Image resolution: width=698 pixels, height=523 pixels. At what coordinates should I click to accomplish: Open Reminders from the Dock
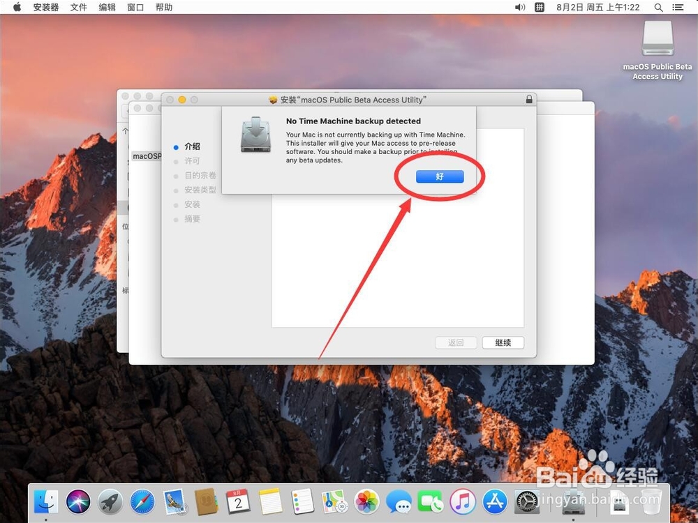[x=303, y=501]
